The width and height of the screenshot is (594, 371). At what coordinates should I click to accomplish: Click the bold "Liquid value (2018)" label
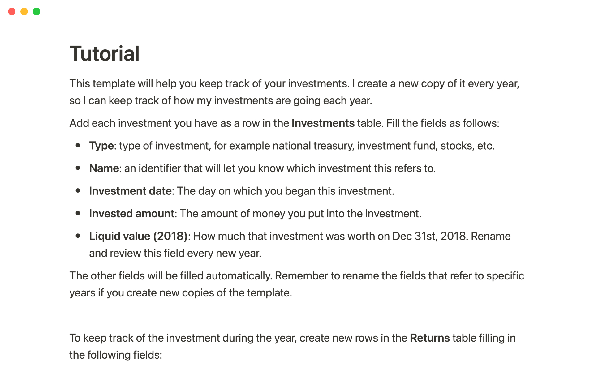point(138,236)
